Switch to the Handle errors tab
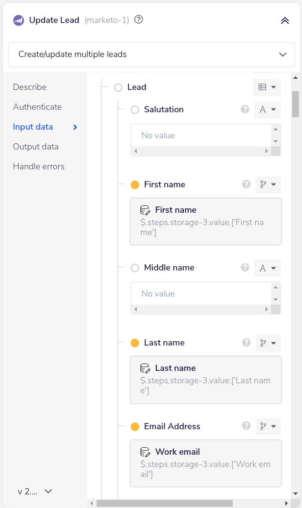Viewport: 302px width, 508px height. pos(39,166)
